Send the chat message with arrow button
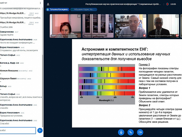 [x=40, y=130]
